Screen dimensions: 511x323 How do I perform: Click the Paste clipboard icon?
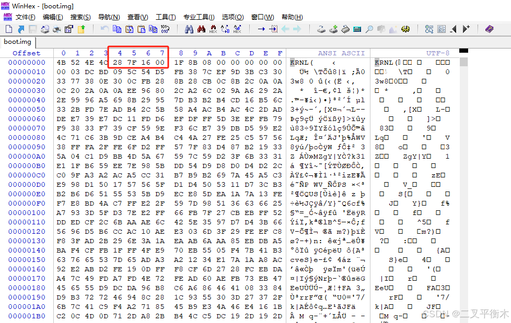pos(141,29)
